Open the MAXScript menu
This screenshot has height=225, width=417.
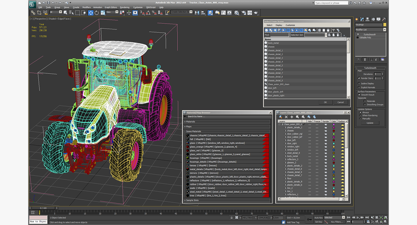point(151,7)
